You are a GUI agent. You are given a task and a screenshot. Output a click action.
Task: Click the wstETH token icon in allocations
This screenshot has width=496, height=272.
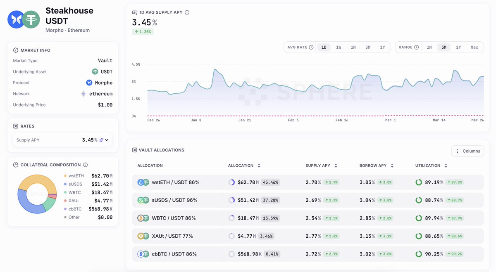(x=140, y=182)
